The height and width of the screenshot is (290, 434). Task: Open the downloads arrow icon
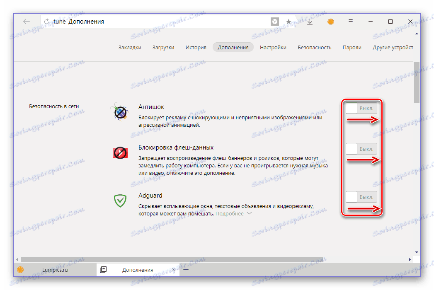point(310,22)
